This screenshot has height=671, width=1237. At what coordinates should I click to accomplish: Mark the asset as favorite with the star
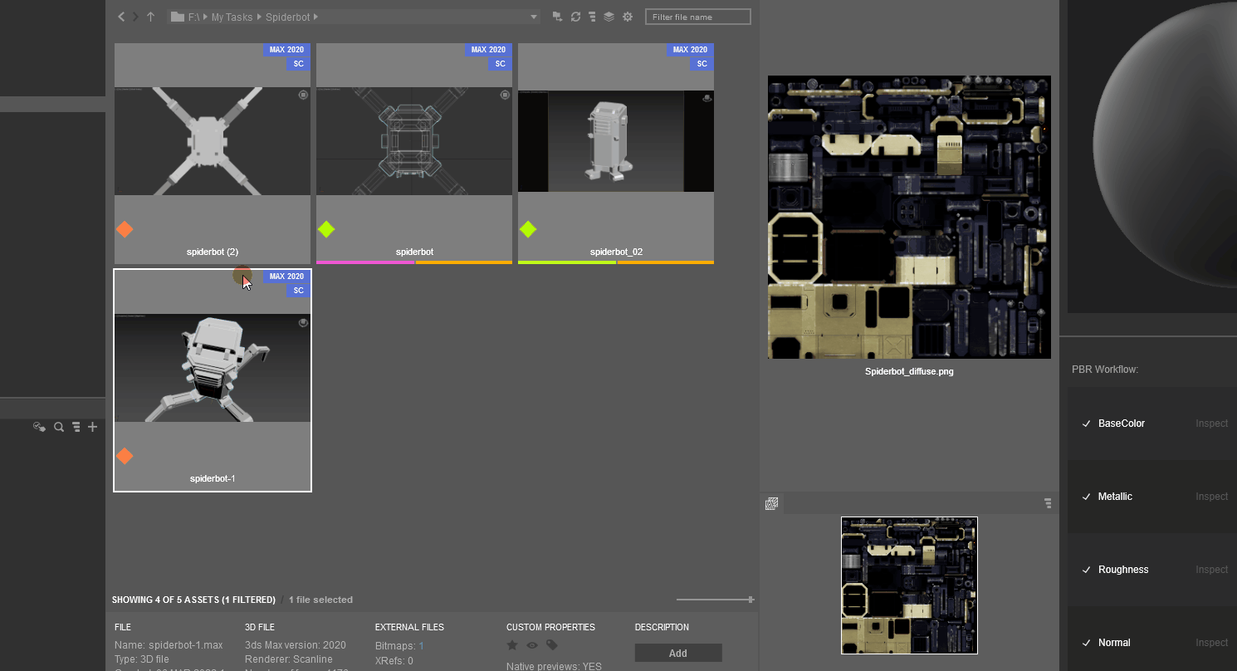click(512, 645)
